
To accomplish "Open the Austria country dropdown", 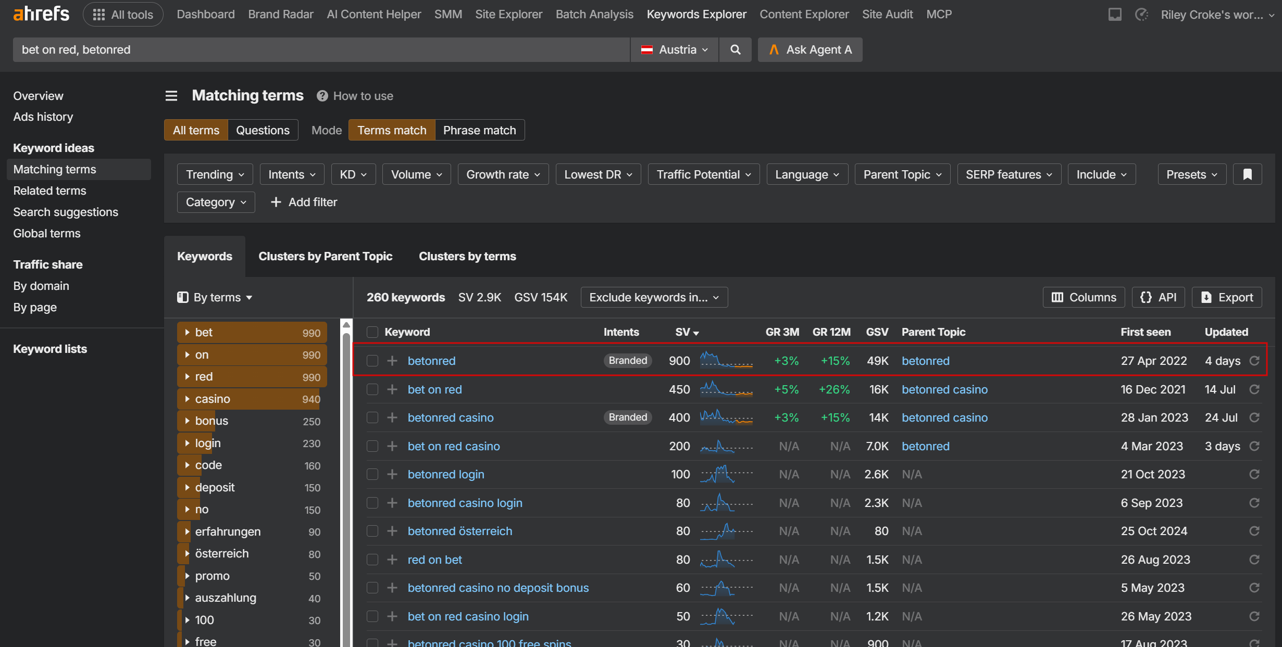I will 675,49.
